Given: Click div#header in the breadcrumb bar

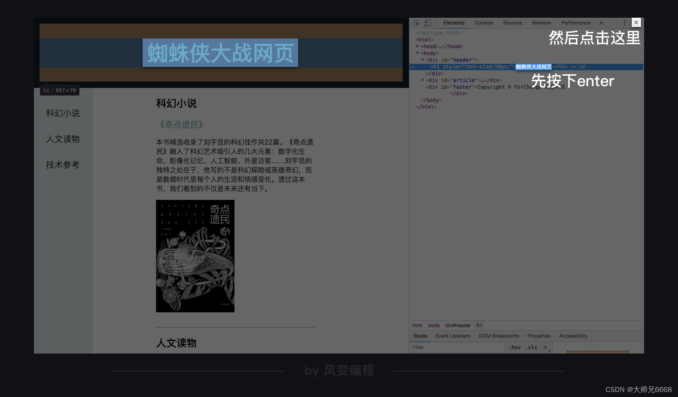Looking at the screenshot, I should click(x=458, y=325).
